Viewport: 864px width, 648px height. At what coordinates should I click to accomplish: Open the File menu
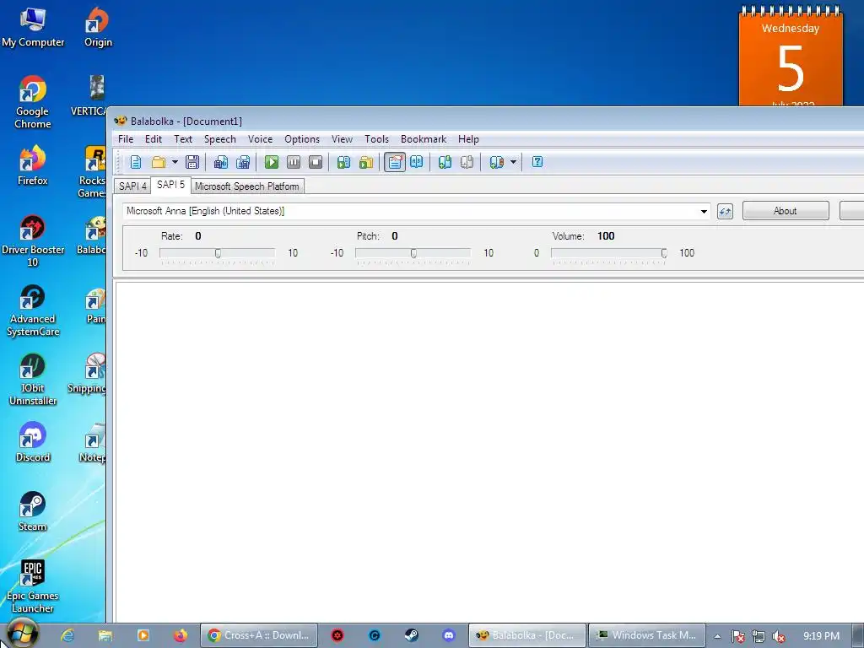[126, 139]
